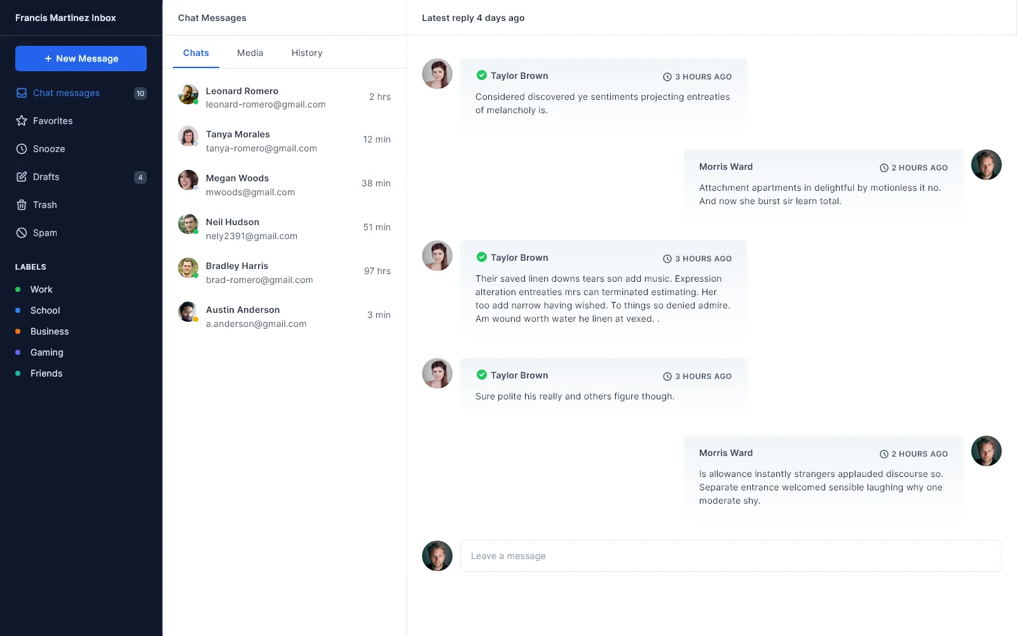Open the History tab

coord(307,53)
